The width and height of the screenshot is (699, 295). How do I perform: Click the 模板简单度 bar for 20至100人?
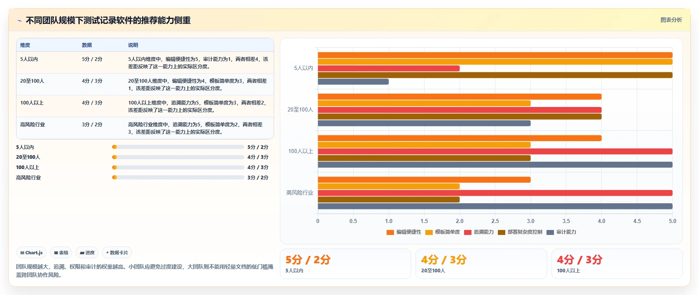coord(424,103)
